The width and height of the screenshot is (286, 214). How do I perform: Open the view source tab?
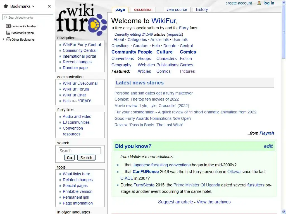[x=177, y=10]
